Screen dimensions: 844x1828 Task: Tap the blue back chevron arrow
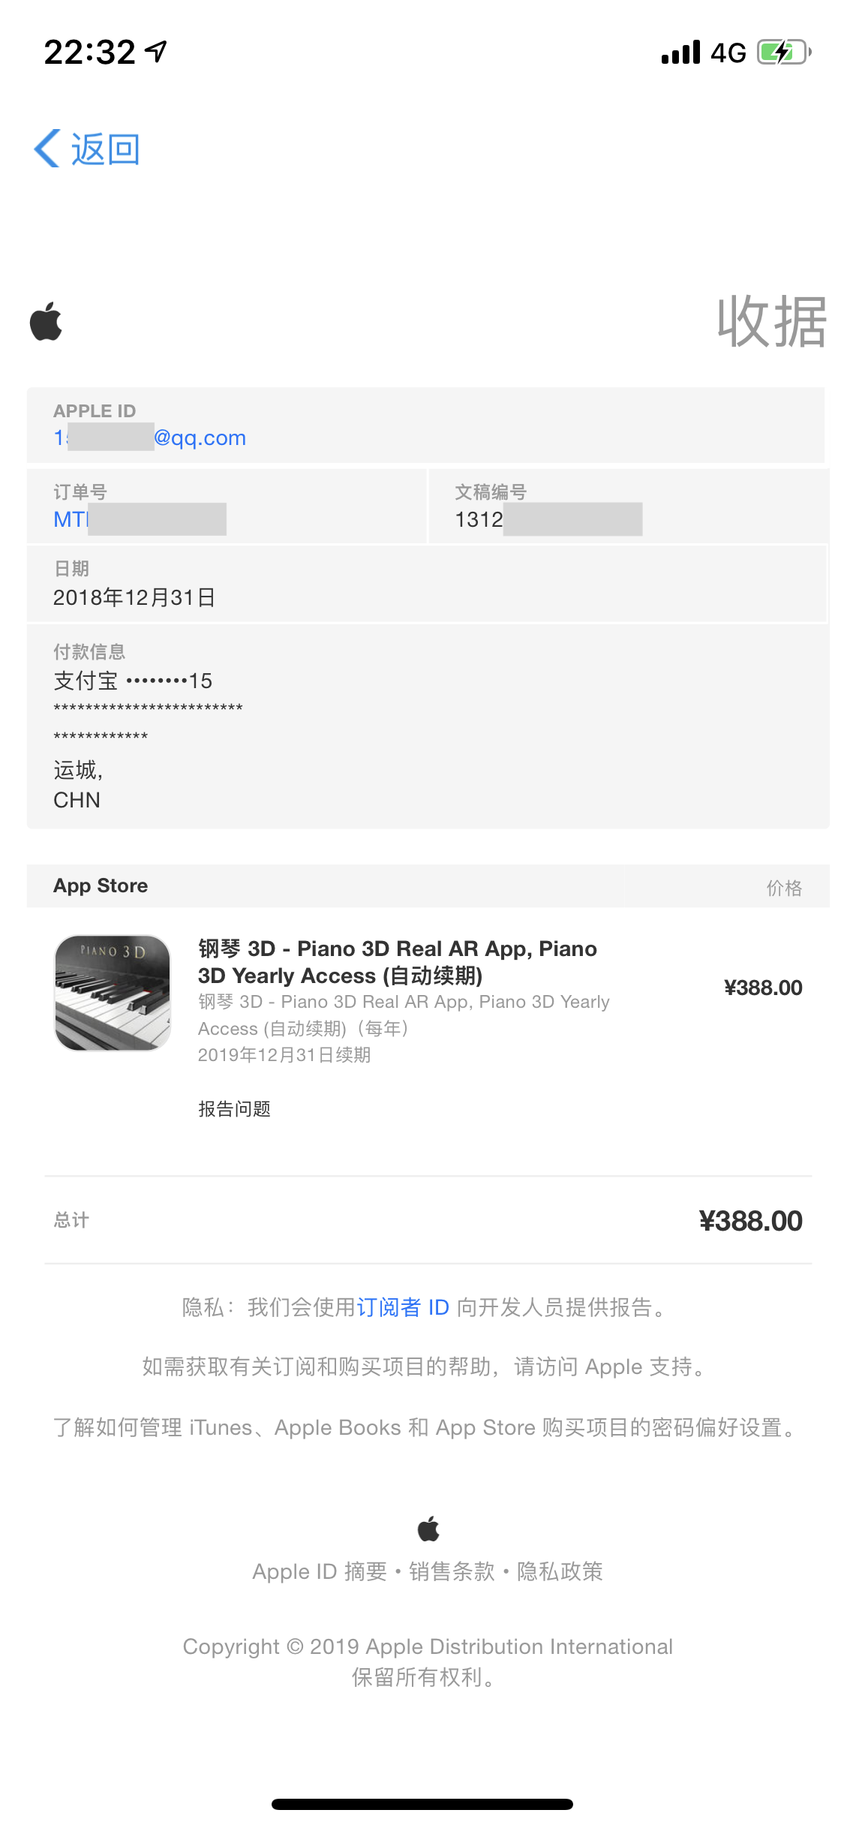coord(47,149)
